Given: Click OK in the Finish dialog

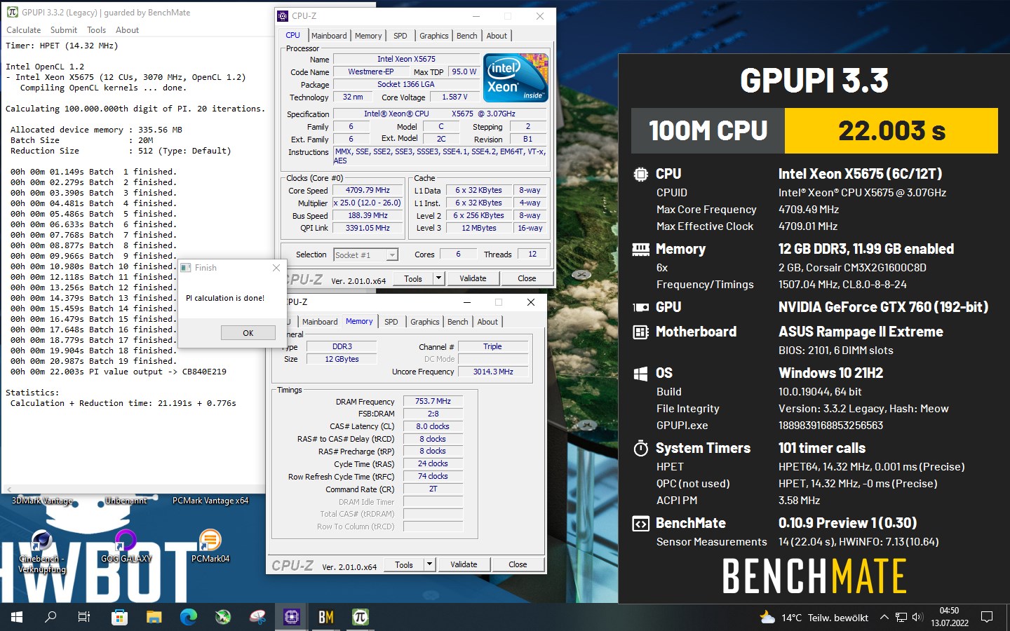Looking at the screenshot, I should [248, 333].
